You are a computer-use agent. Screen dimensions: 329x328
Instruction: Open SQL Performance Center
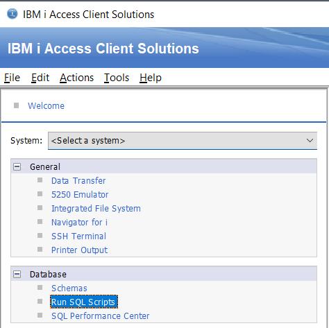[101, 316]
